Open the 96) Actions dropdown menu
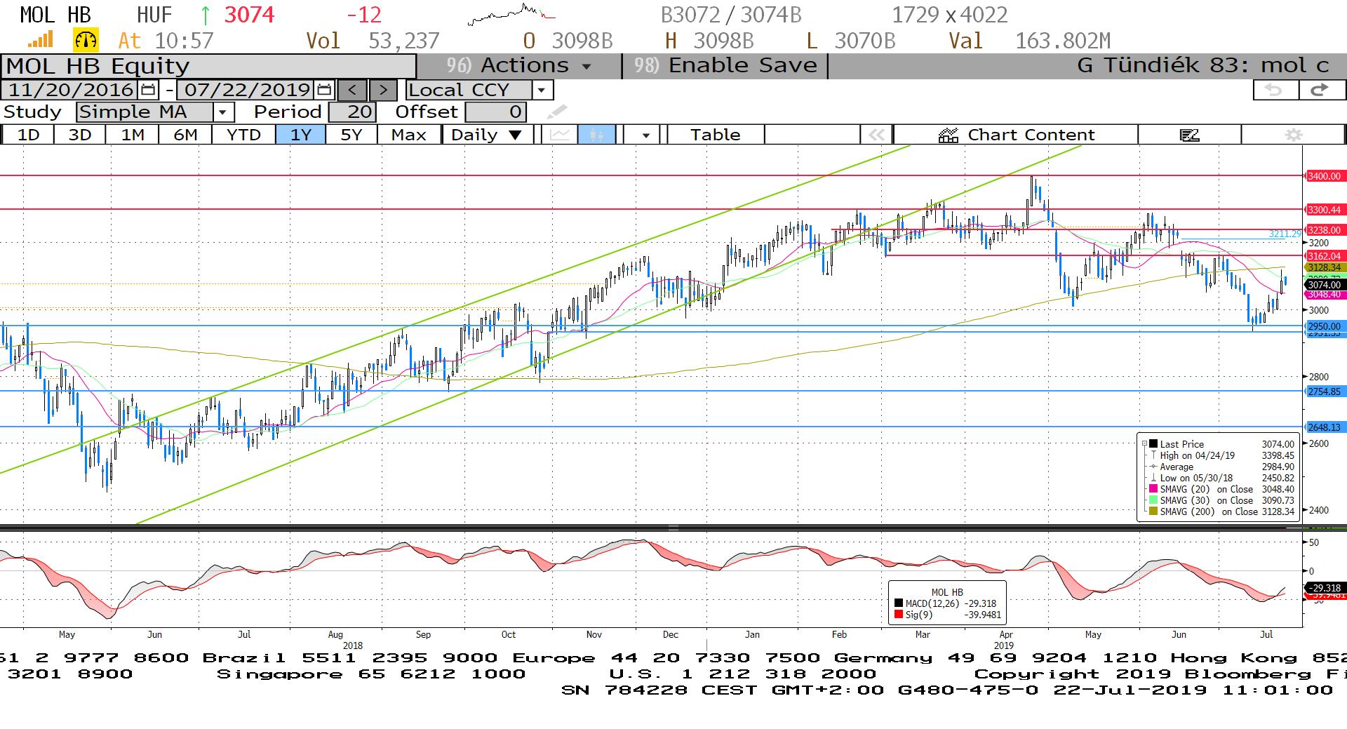 click(519, 65)
